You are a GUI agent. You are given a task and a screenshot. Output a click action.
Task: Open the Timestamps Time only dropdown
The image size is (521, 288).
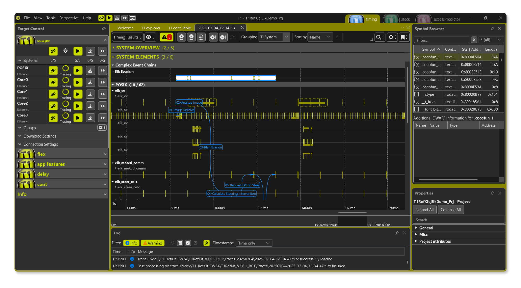tap(254, 243)
